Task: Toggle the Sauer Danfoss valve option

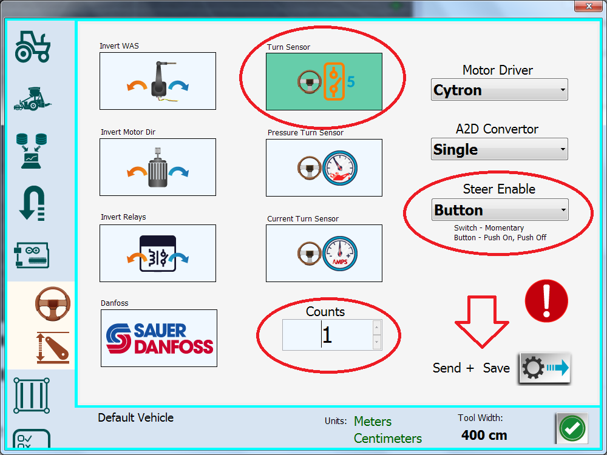Action: (x=159, y=338)
